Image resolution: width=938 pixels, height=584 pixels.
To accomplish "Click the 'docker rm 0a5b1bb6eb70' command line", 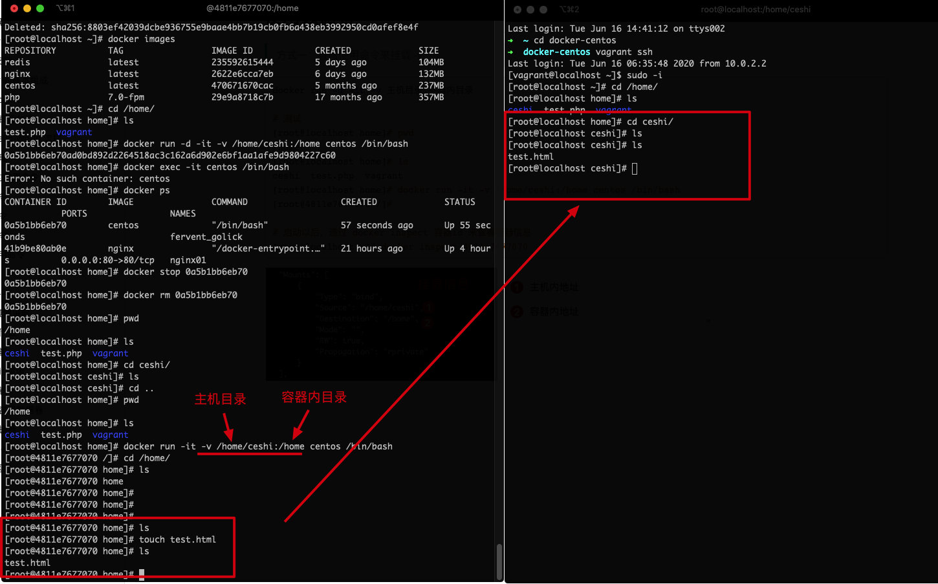I will coord(180,295).
